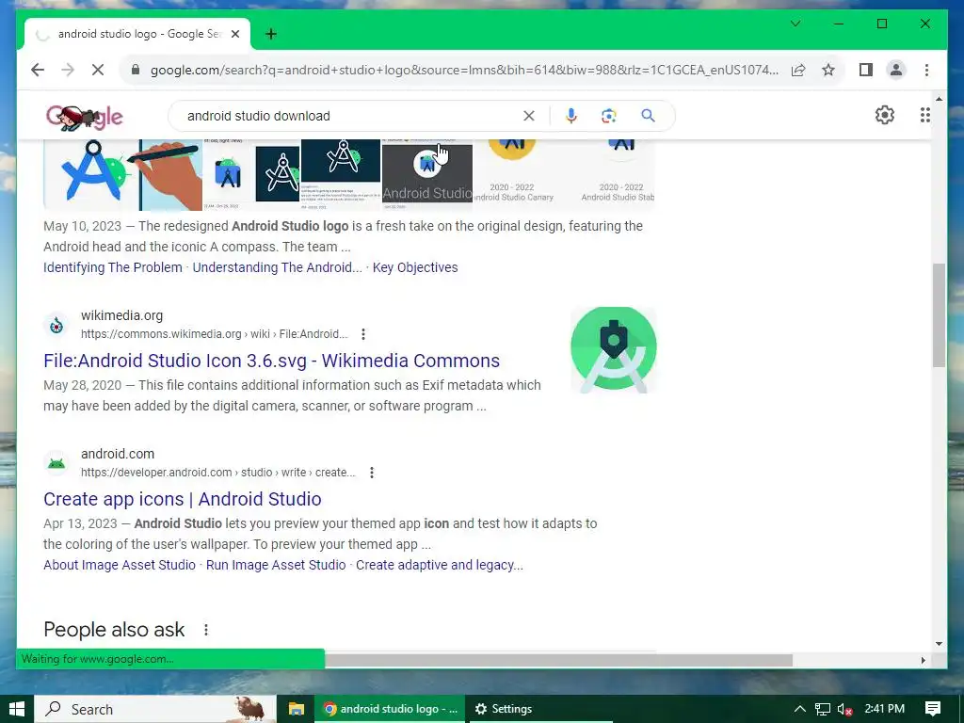The image size is (964, 723).
Task: Select the android studio logo browser tab
Action: (x=137, y=34)
